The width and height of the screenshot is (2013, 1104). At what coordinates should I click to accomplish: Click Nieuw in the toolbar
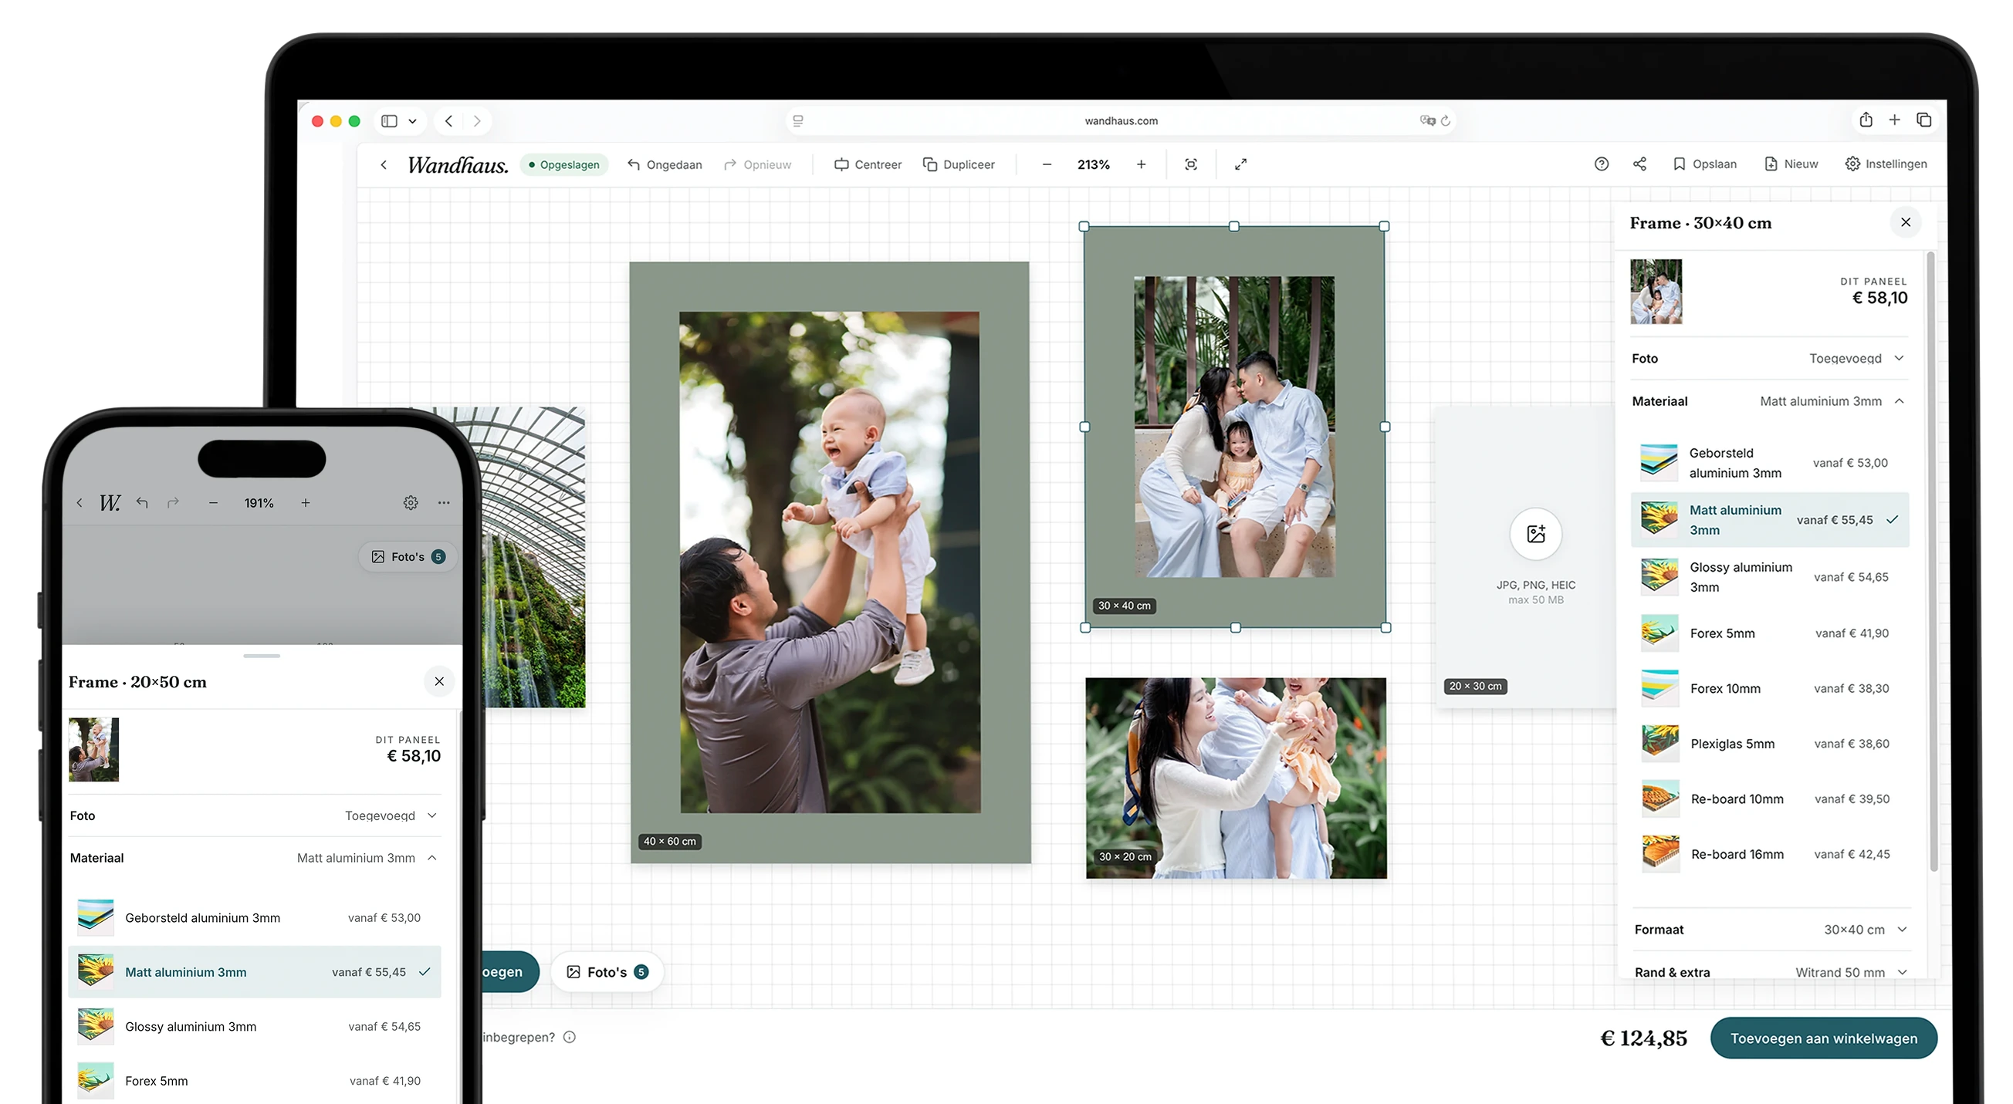click(1791, 164)
